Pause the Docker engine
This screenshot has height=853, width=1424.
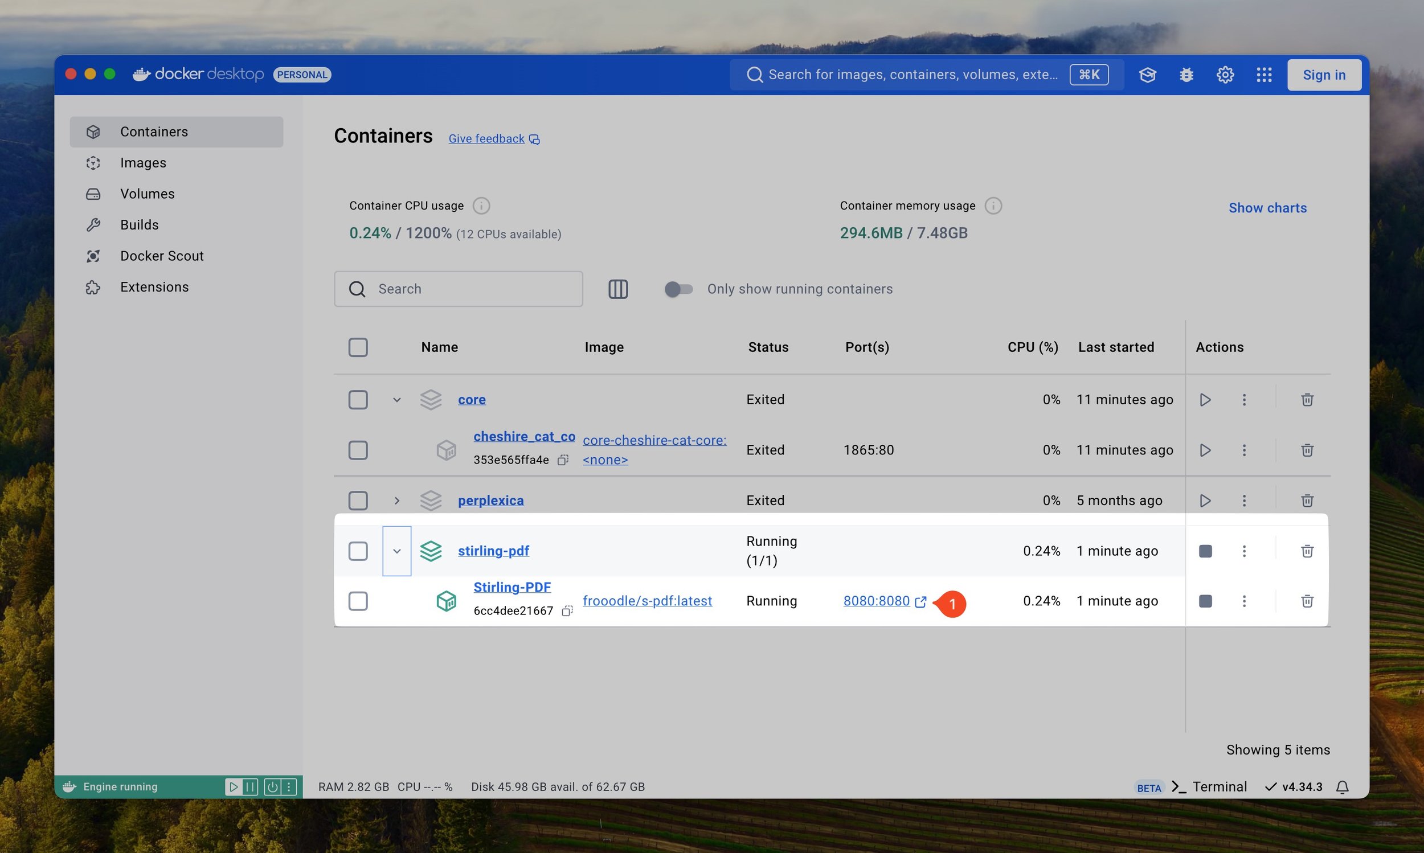250,787
